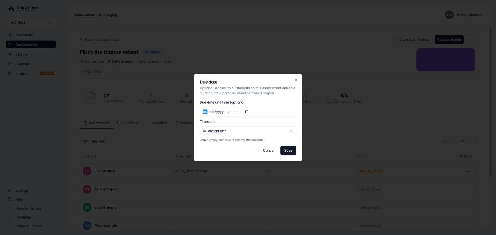The width and height of the screenshot is (496, 235).
Task: Click the Cancel button
Action: 269,150
